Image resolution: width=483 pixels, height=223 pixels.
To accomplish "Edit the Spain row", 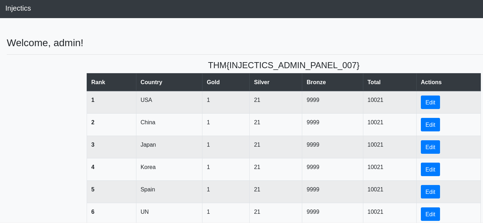I will (430, 192).
